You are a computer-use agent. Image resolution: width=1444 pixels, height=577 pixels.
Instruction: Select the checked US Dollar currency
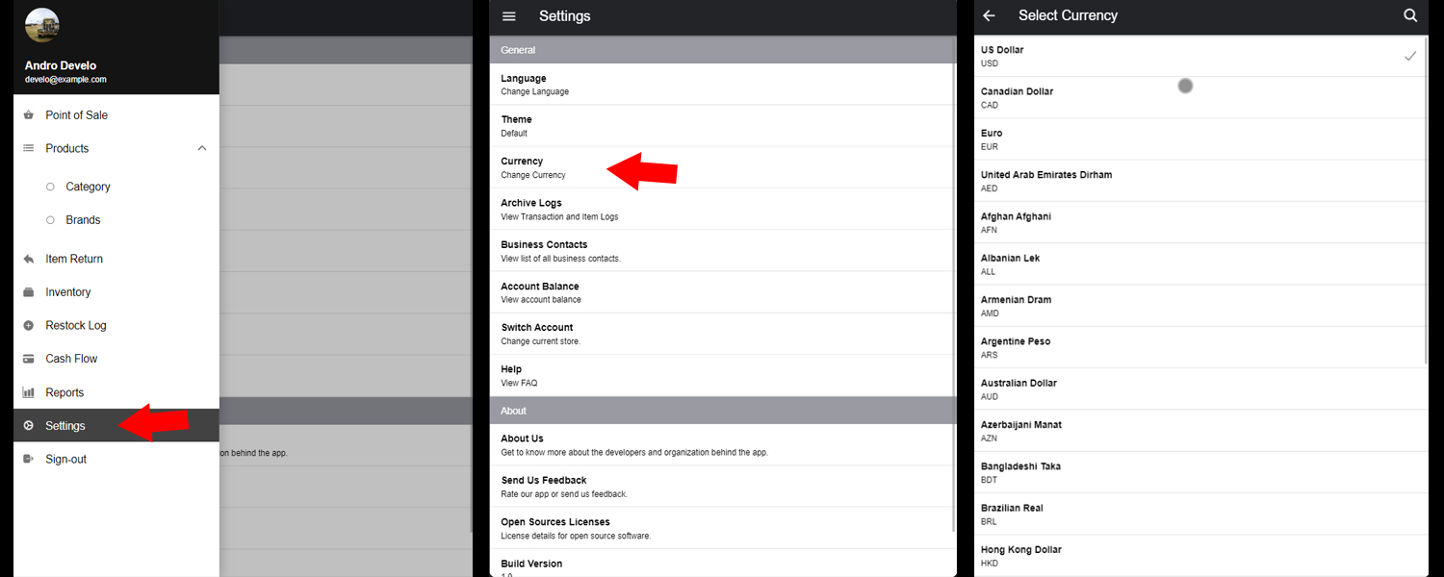[x=1194, y=56]
